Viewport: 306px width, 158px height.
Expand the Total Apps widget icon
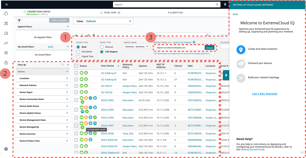(x=101, y=13)
